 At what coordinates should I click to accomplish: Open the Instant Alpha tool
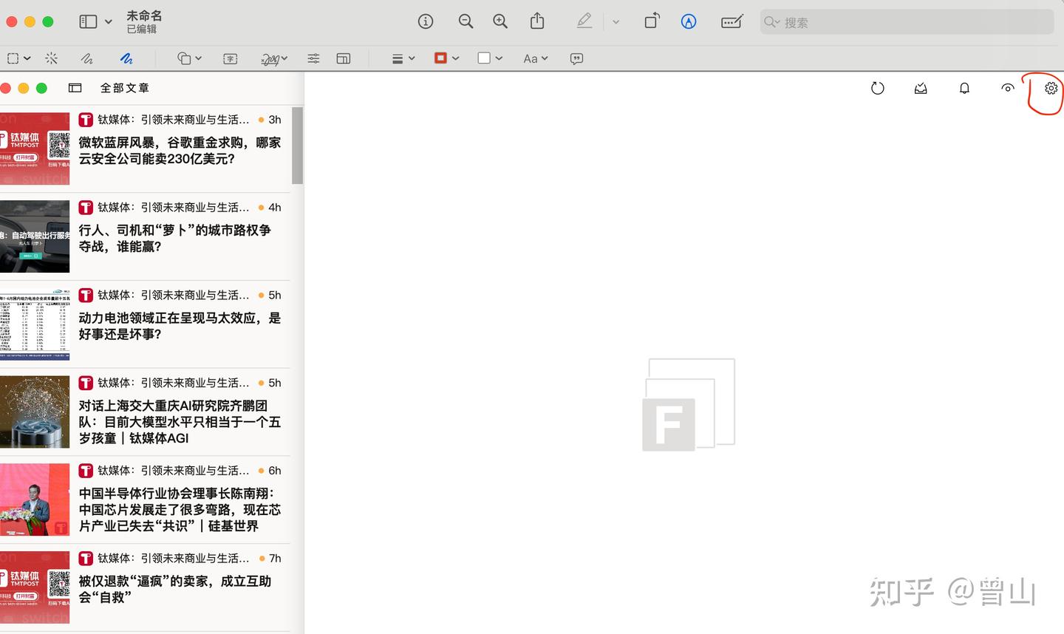[x=51, y=58]
